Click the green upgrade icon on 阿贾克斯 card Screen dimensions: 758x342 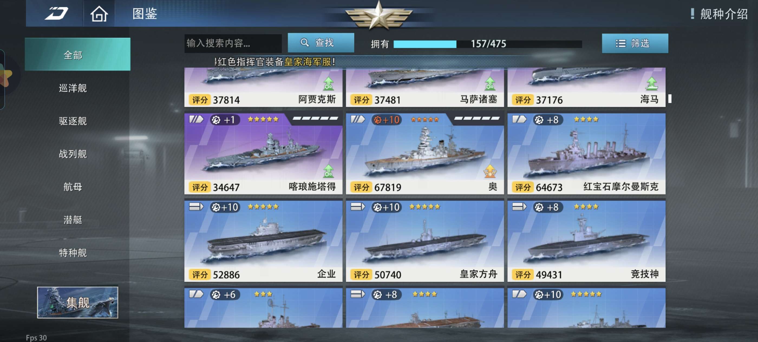click(x=328, y=84)
